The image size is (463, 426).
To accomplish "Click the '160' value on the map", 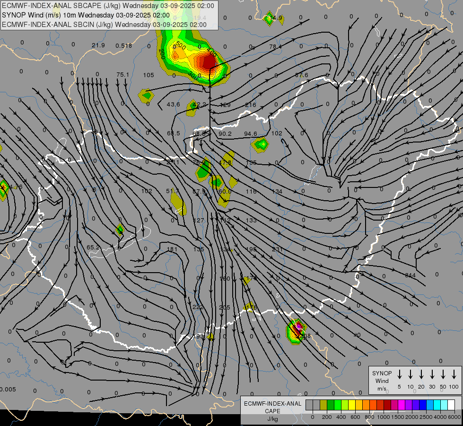I will (x=225, y=278).
